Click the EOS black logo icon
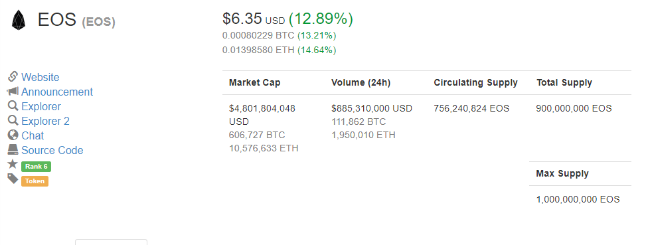646x245 pixels. [x=18, y=20]
